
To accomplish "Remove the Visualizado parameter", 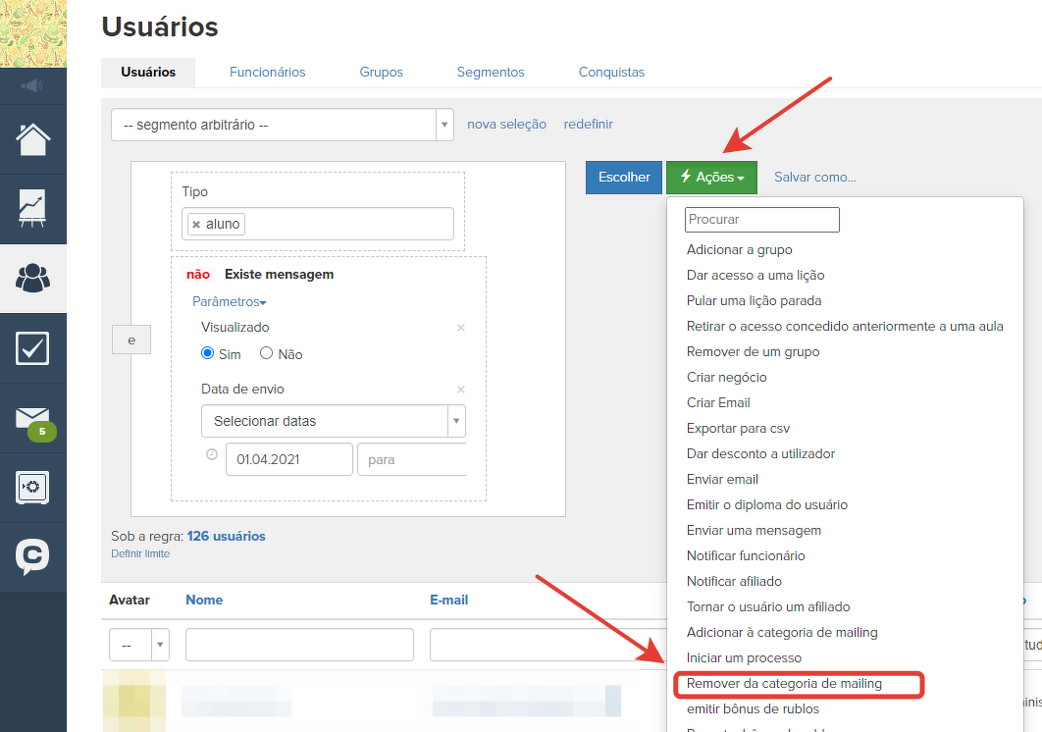I will click(461, 328).
